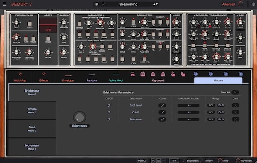Click the fourth pink keyboard icon

tap(163, 74)
